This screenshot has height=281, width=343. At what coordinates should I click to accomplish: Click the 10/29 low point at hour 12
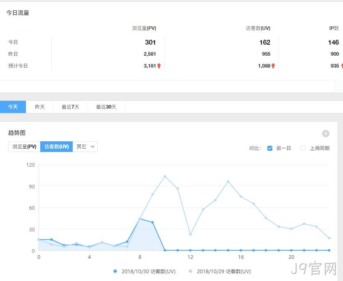190,235
